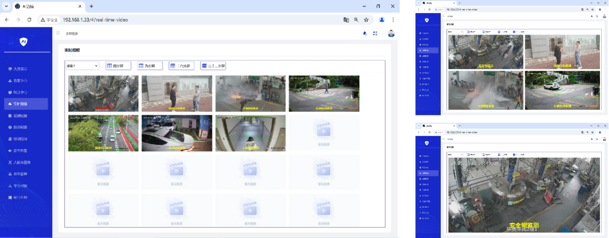Open the Chrome three-dot menu
Screen dimensions: 609x238
point(393,20)
